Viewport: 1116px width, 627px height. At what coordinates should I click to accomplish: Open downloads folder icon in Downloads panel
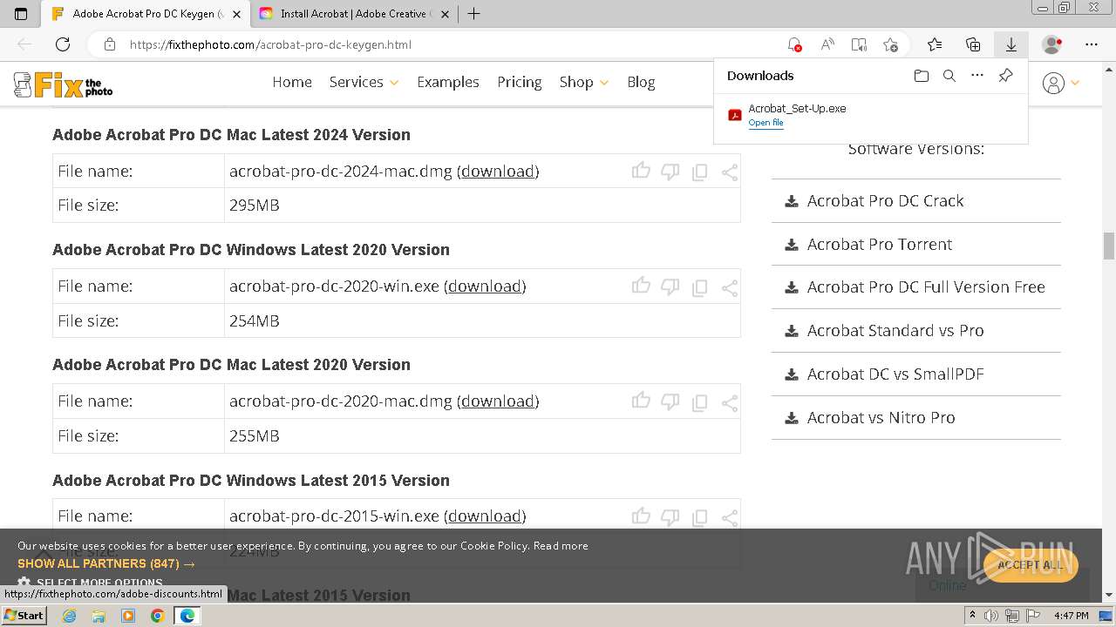pyautogui.click(x=922, y=76)
